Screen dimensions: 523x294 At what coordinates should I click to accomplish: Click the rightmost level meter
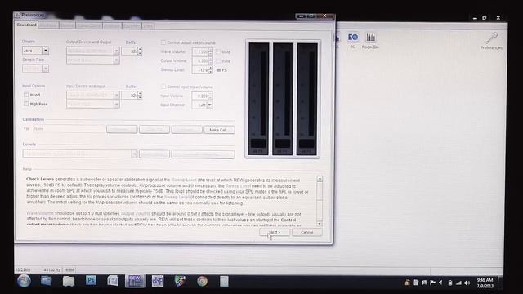[307, 99]
